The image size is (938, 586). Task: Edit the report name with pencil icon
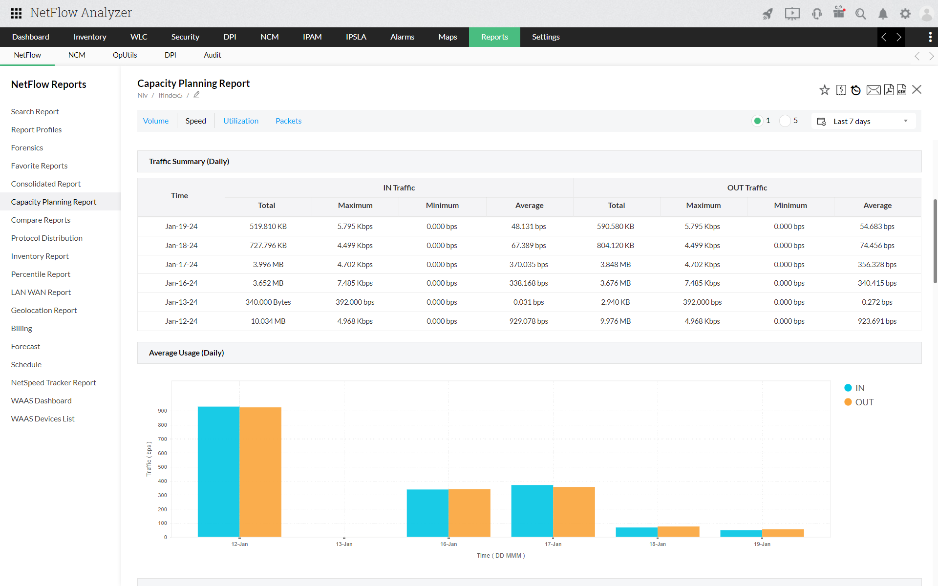(196, 95)
